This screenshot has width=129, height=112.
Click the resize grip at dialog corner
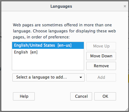[x=127, y=110]
